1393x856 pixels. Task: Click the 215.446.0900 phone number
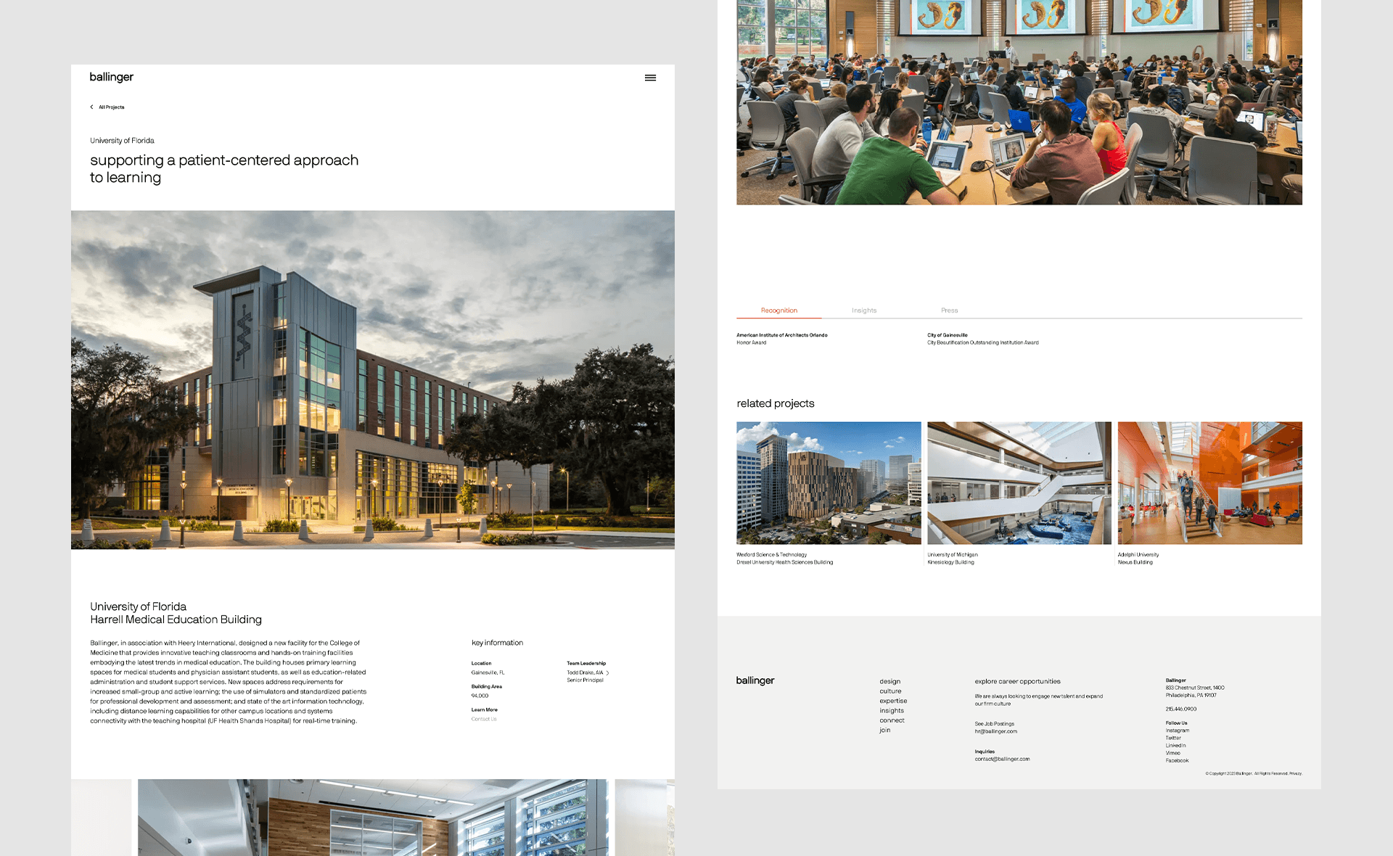coord(1181,709)
